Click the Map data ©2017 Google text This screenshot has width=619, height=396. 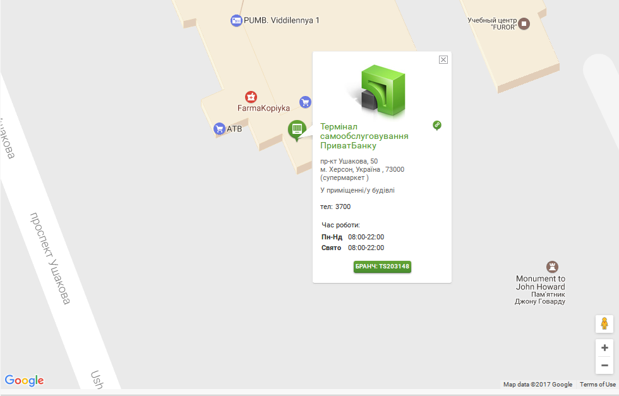coord(538,384)
